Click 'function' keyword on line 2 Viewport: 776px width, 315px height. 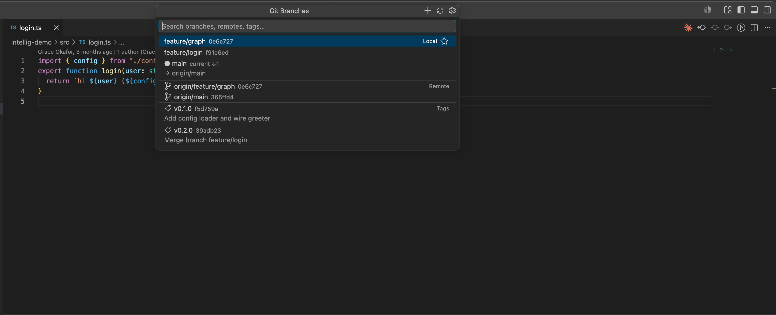point(82,71)
